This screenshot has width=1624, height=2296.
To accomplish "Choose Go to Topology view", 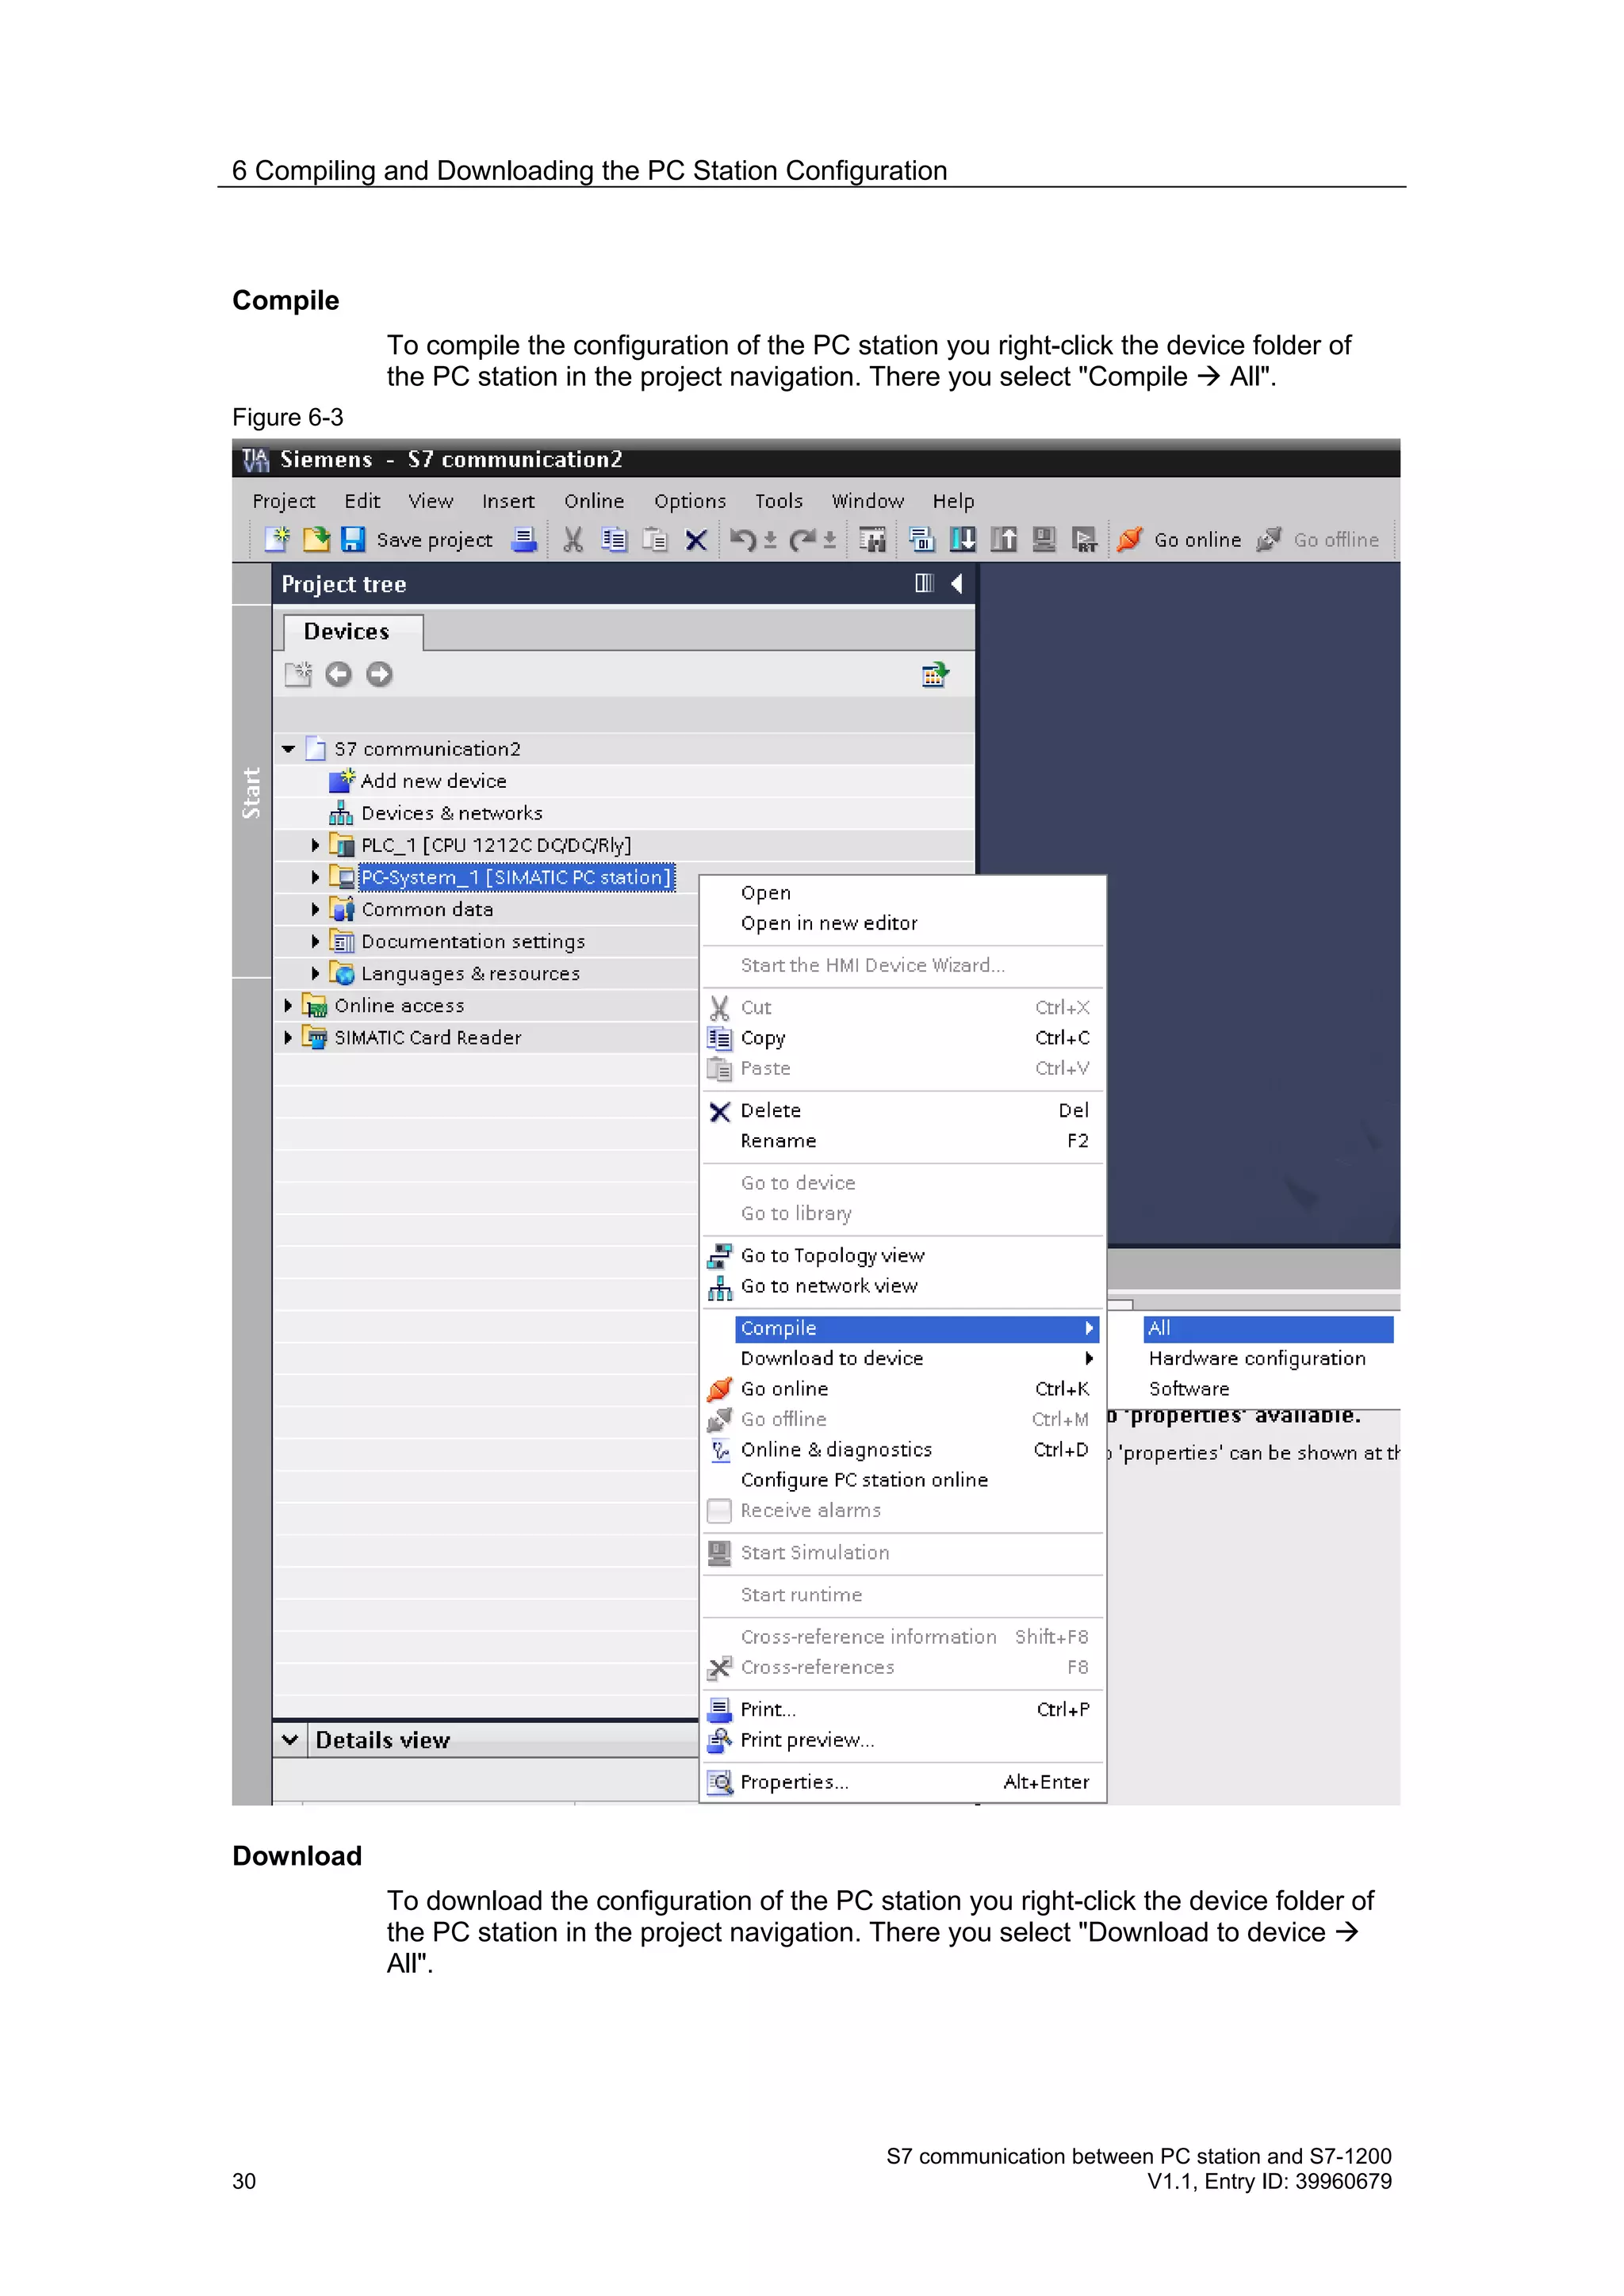I will (832, 1255).
